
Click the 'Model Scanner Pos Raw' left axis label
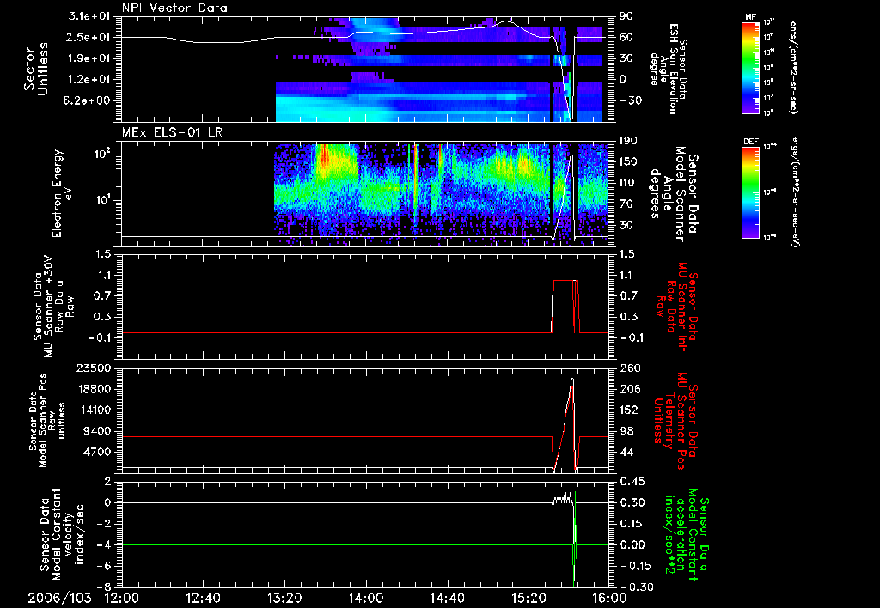pos(46,421)
